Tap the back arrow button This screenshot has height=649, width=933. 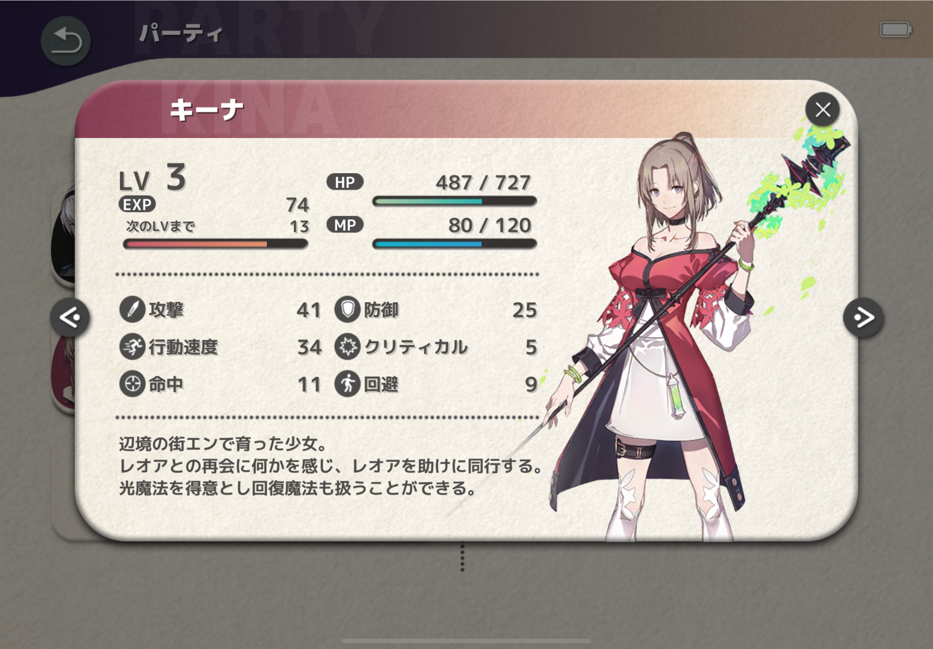click(x=66, y=41)
